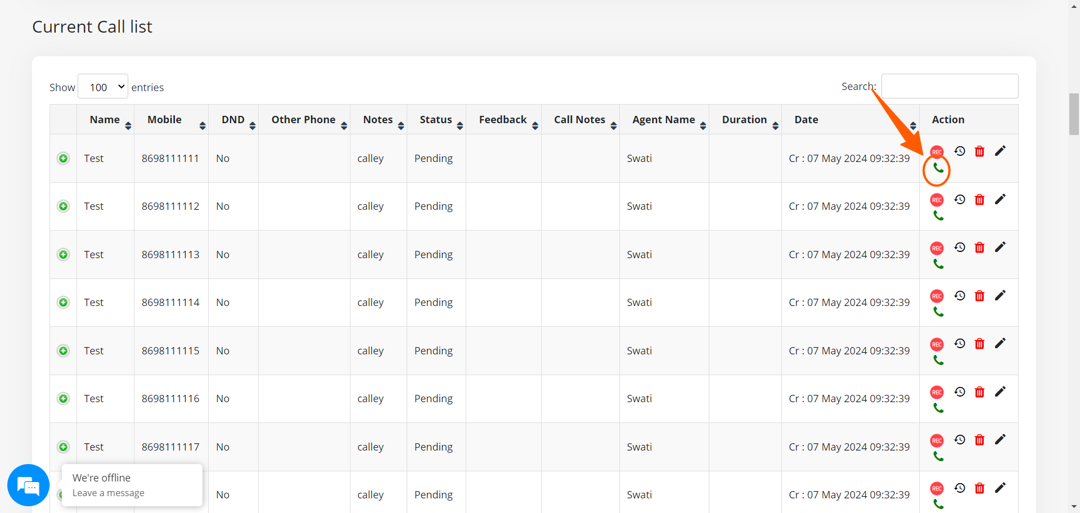The width and height of the screenshot is (1080, 513).
Task: Call 8698111115 via green phone
Action: tap(938, 360)
